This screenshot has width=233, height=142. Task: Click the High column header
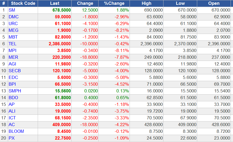coord(147,4)
